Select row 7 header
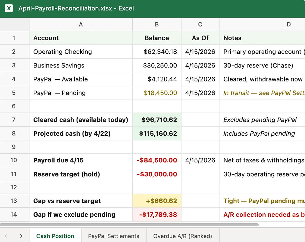 click(x=15, y=120)
